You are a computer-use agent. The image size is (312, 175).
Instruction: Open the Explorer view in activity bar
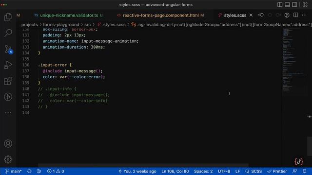click(x=8, y=17)
